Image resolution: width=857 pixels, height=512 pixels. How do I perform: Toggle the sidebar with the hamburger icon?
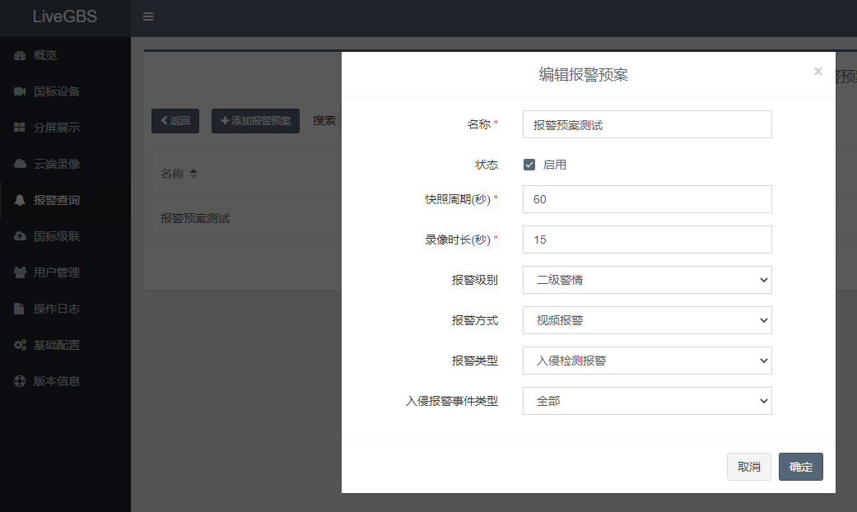coord(148,16)
